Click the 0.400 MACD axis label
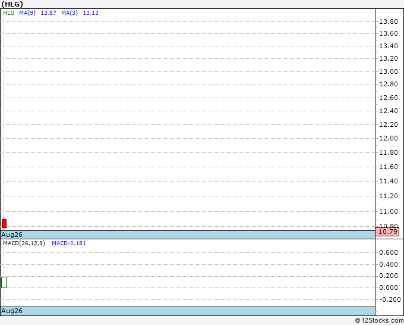The image size is (404, 325). [389, 264]
